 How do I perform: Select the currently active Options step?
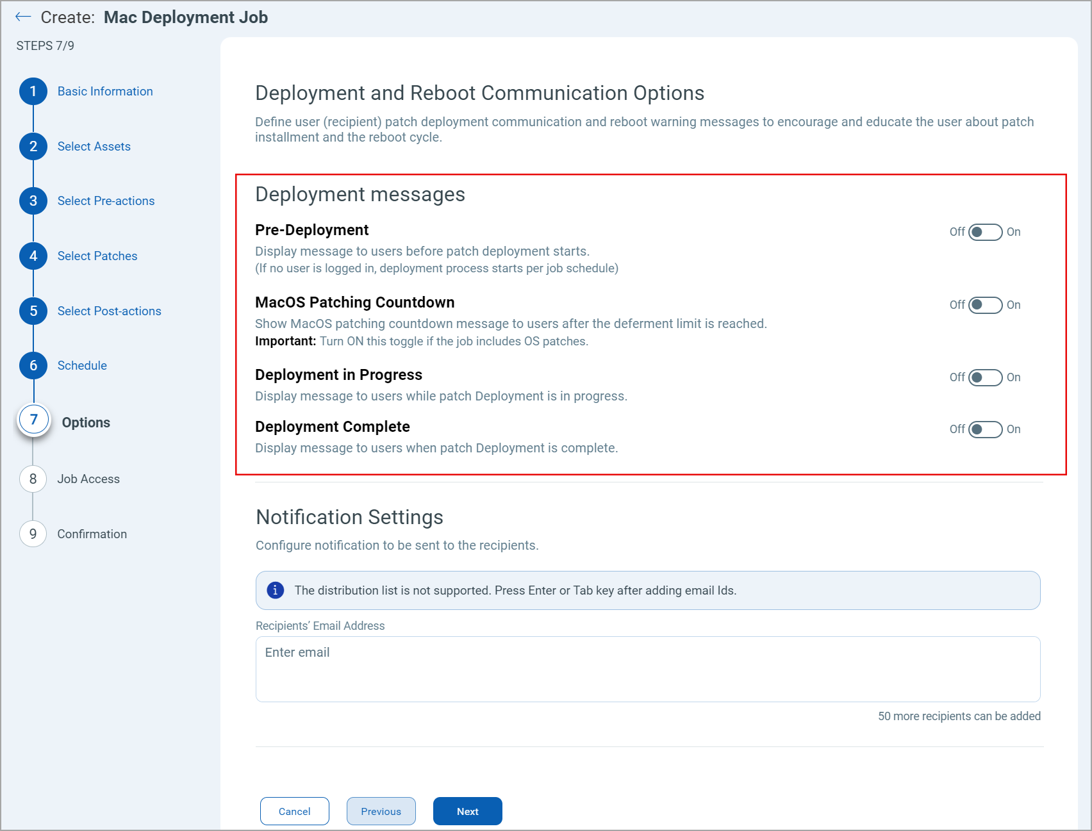point(33,420)
